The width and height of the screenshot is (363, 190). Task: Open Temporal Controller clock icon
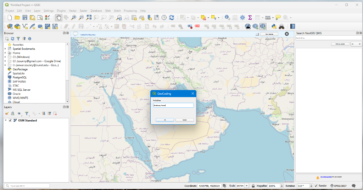[164, 18]
